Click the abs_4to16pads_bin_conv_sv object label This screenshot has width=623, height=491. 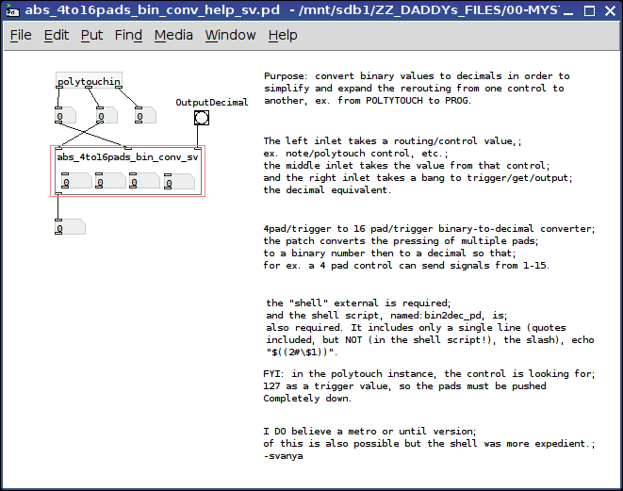pos(127,157)
